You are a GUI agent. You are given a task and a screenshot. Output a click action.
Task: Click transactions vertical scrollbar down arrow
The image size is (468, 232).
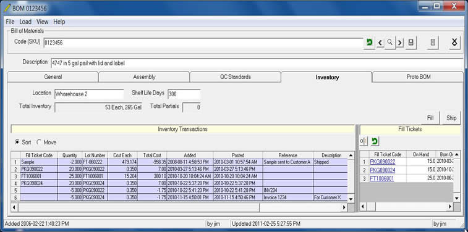pos(351,199)
